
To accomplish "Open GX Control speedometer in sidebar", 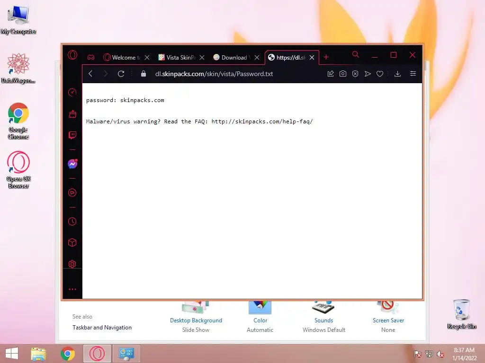I will (72, 92).
